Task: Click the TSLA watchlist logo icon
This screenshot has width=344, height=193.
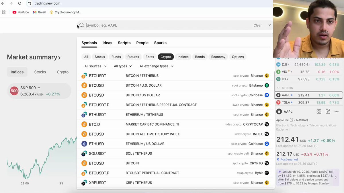Action: [279, 102]
